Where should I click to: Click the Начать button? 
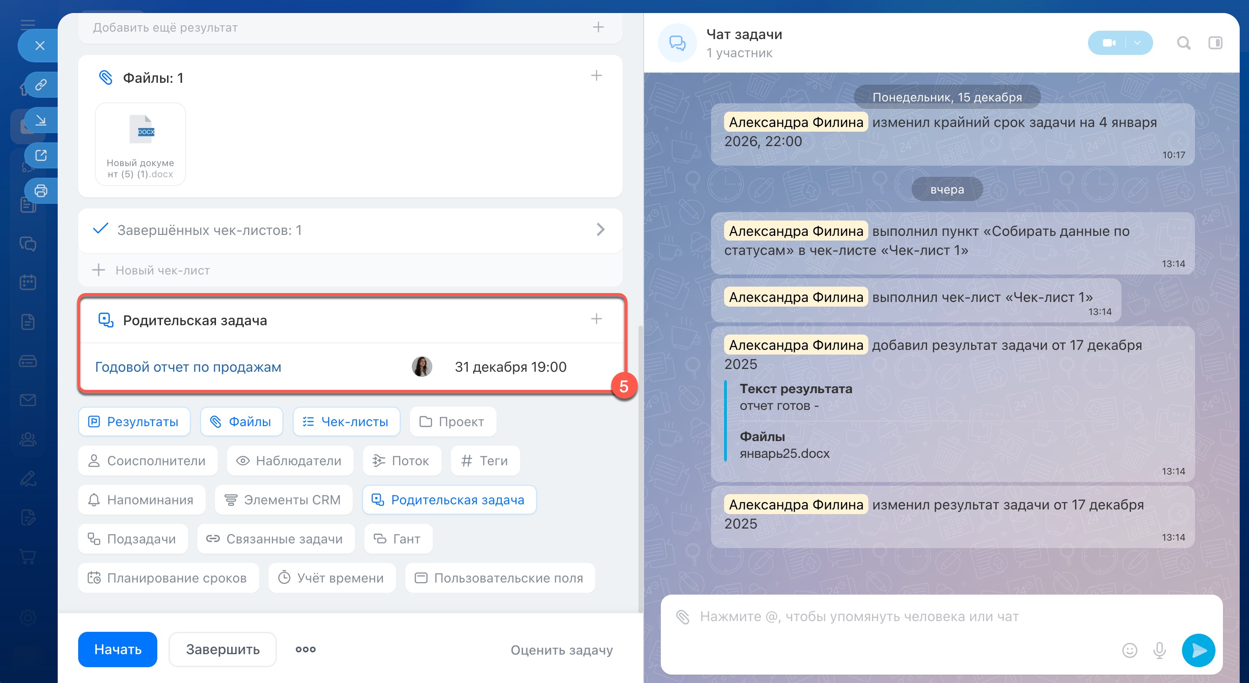[117, 649]
